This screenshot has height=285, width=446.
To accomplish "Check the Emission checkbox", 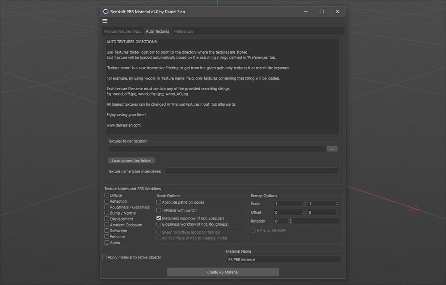I will (x=107, y=236).
